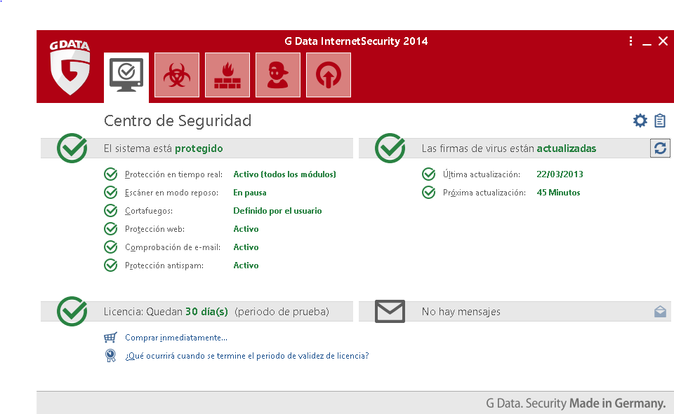Open the firewall tab with brick wall icon
Screen dimensions: 674x414
227,75
